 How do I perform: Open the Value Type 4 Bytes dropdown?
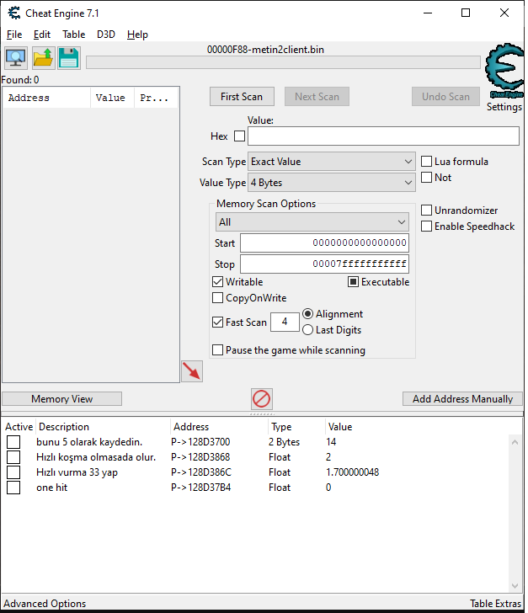coord(331,183)
